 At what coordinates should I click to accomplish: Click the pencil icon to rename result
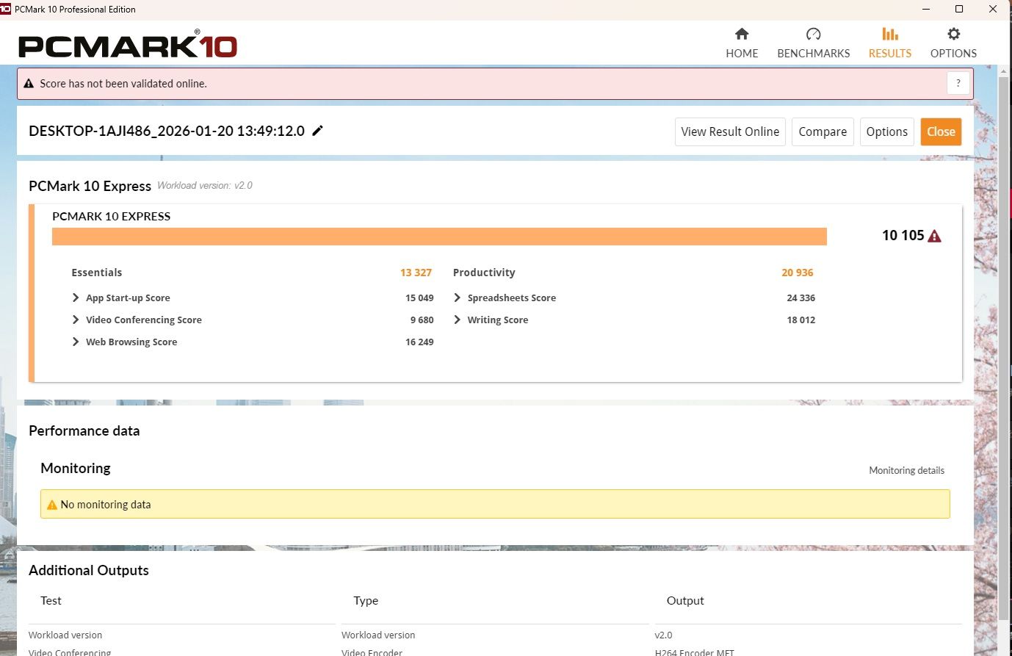click(x=318, y=131)
